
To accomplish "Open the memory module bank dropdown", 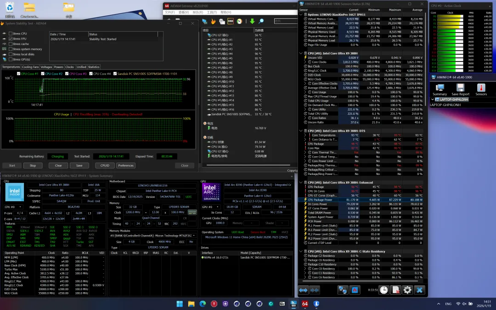I will pyautogui.click(x=153, y=236).
